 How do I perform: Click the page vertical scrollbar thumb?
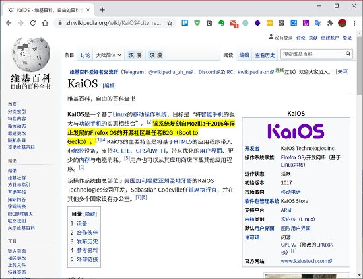click(x=359, y=65)
